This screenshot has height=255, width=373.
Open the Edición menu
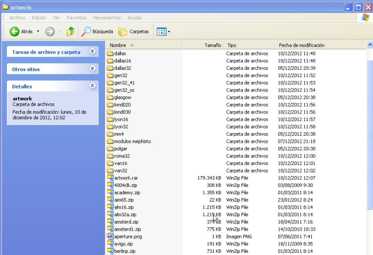pos(39,18)
